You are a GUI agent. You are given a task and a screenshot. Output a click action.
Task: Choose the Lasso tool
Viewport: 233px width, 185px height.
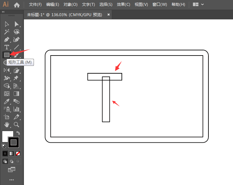pyautogui.click(x=16, y=32)
